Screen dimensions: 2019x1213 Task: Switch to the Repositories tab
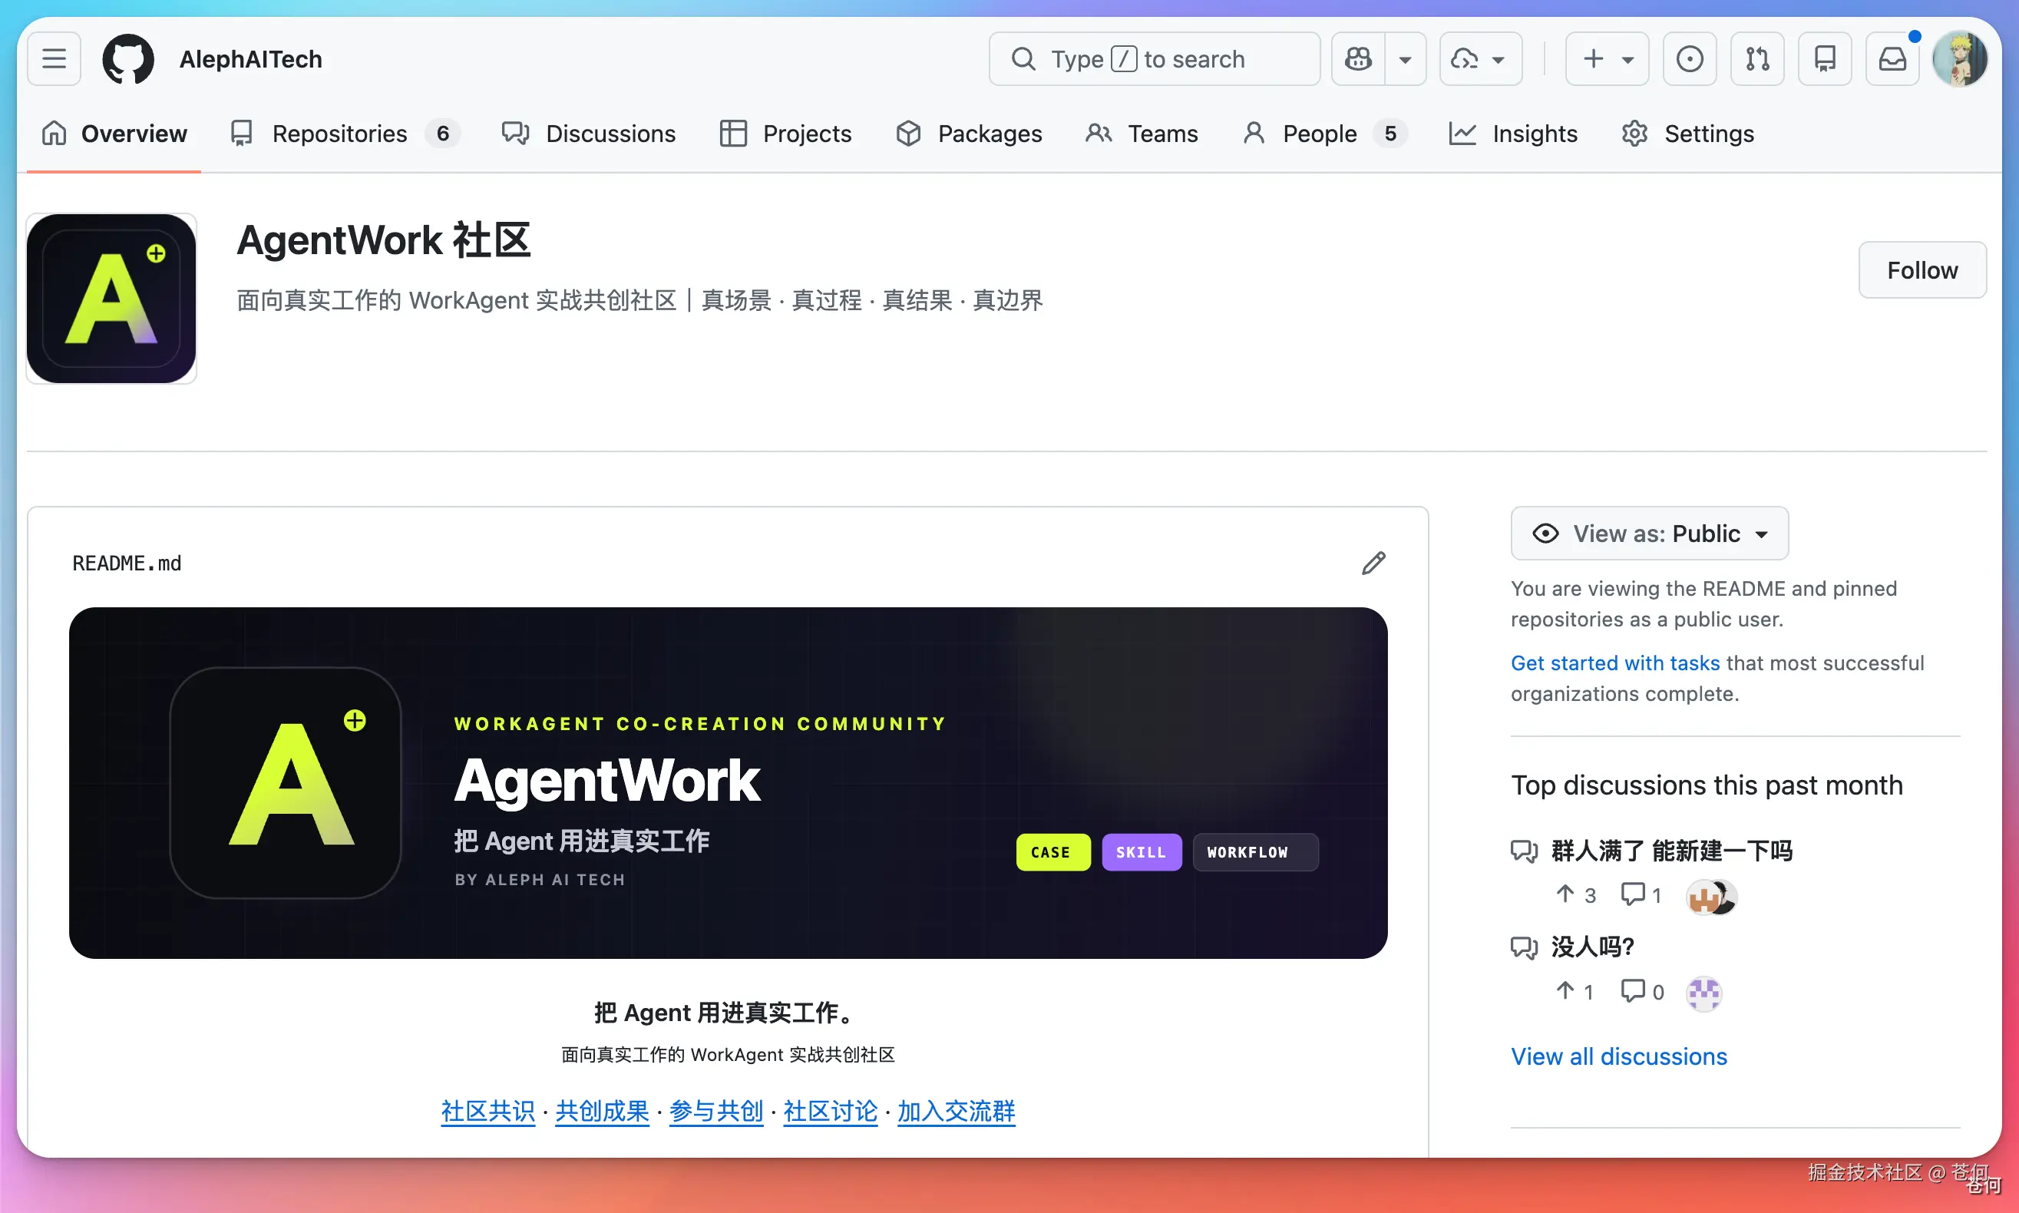pyautogui.click(x=345, y=134)
